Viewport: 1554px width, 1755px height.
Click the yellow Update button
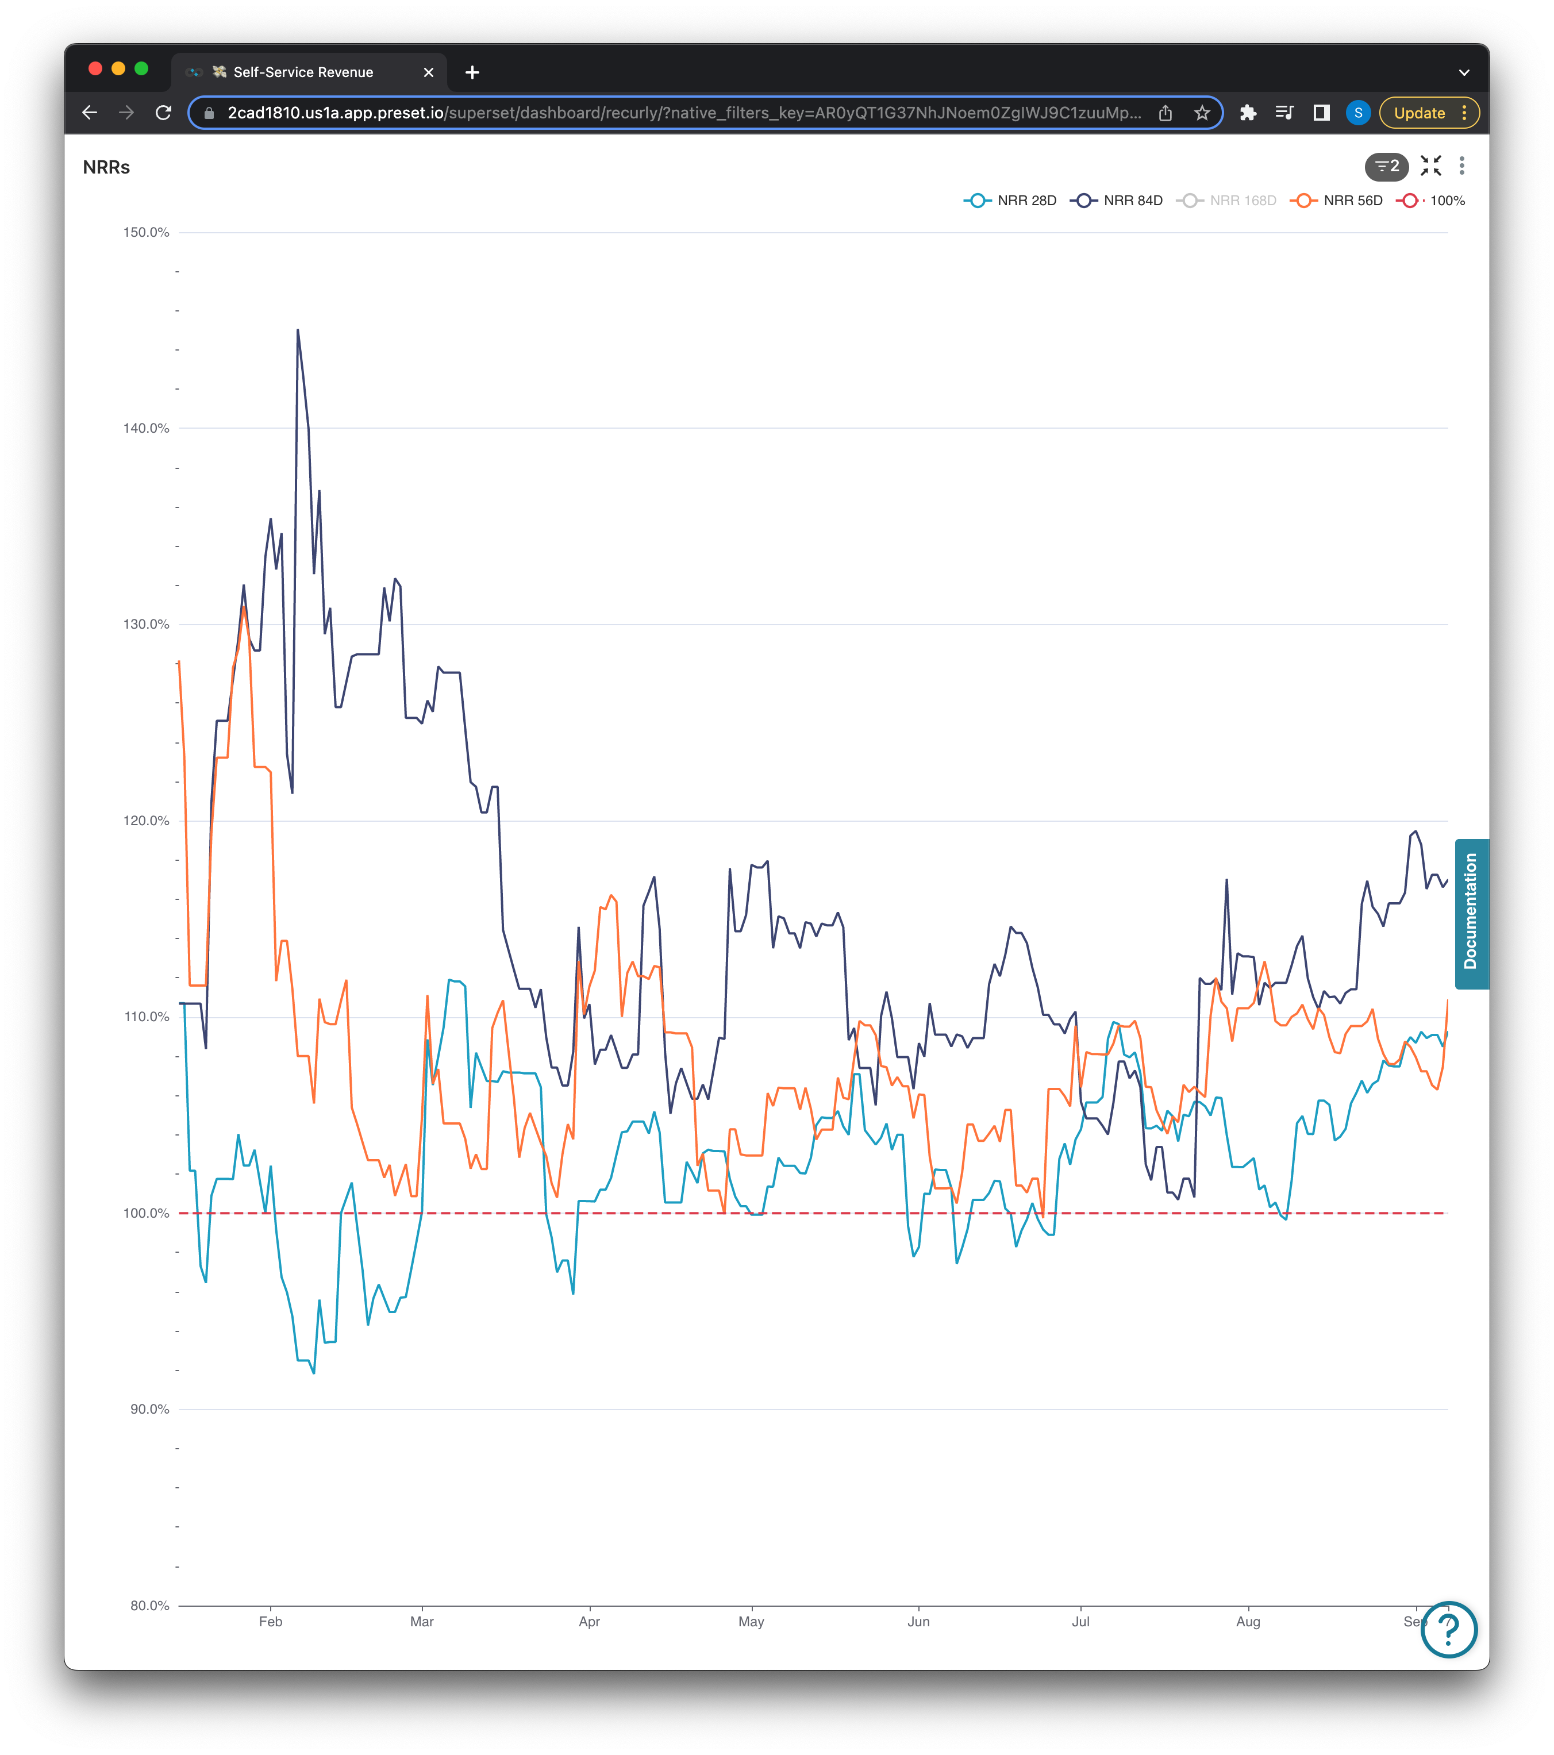1419,113
